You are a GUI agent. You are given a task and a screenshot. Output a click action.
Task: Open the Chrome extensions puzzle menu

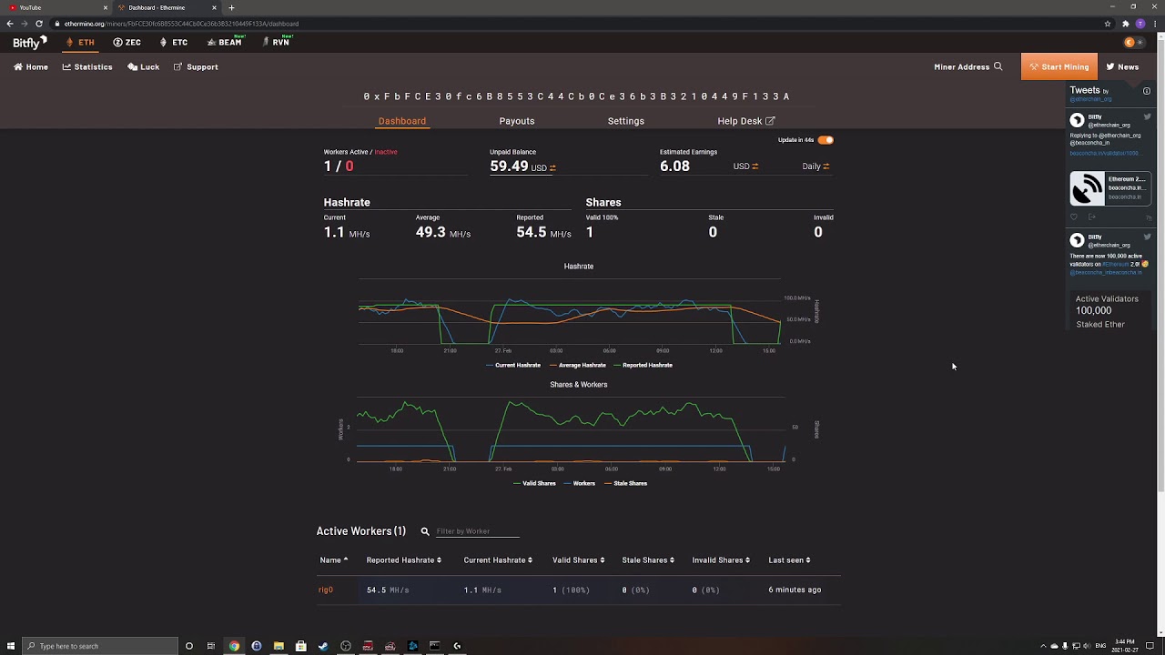[1126, 24]
